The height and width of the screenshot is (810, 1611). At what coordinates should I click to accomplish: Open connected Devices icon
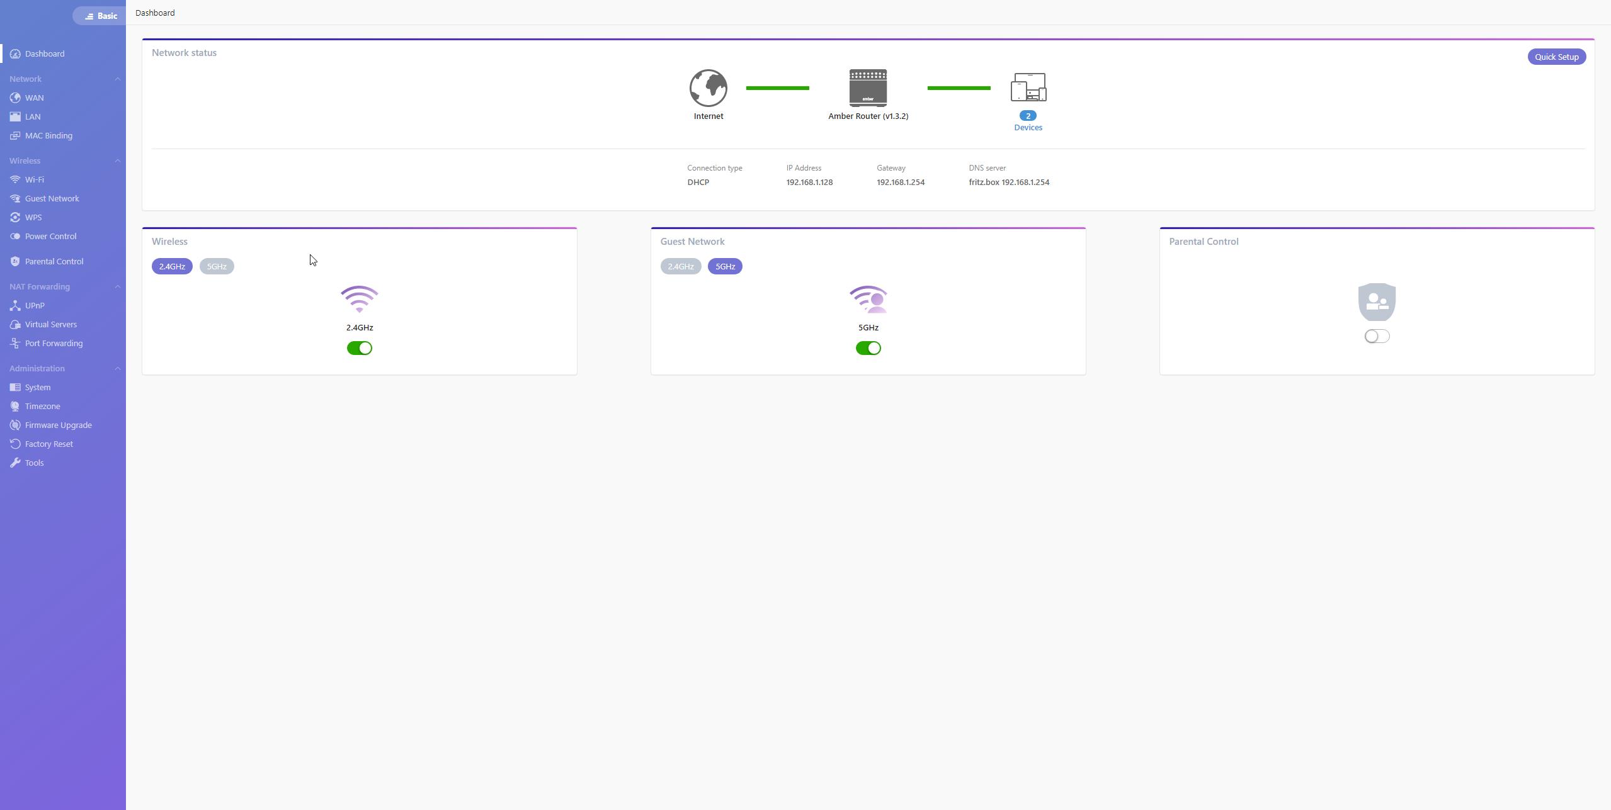click(1028, 88)
